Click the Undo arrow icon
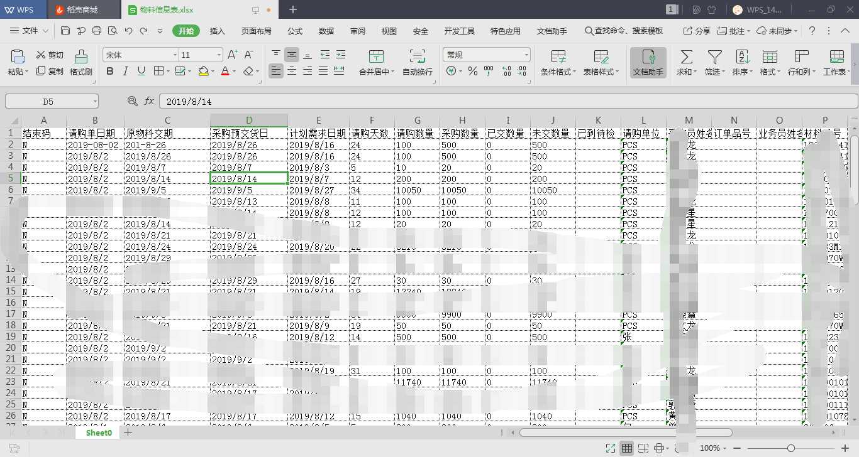Image resolution: width=859 pixels, height=457 pixels. click(x=128, y=31)
